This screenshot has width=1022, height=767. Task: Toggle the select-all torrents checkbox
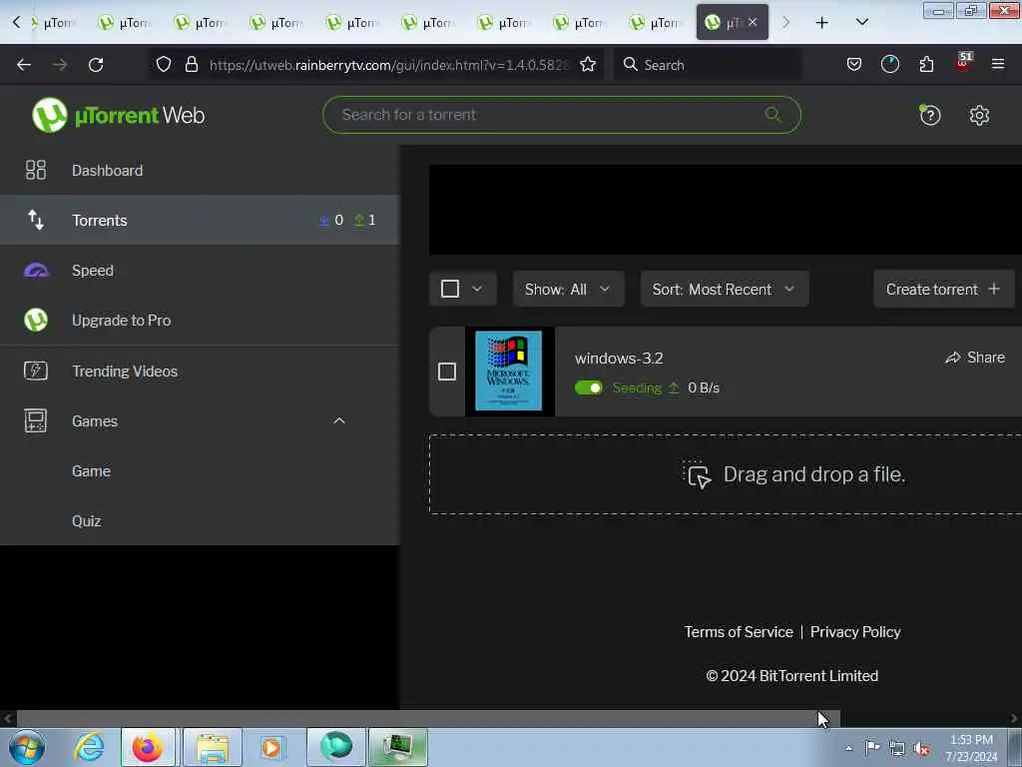[450, 289]
